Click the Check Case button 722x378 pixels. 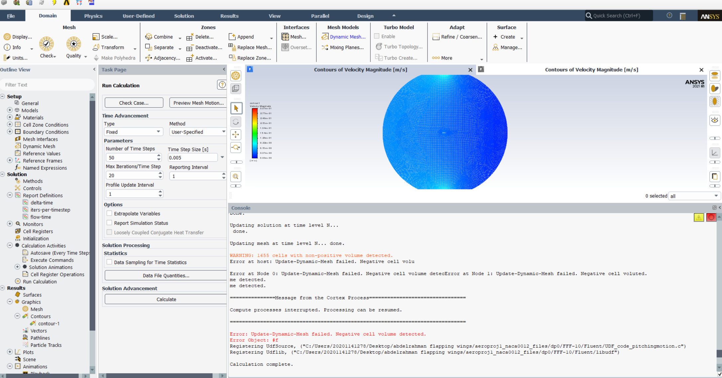click(134, 103)
